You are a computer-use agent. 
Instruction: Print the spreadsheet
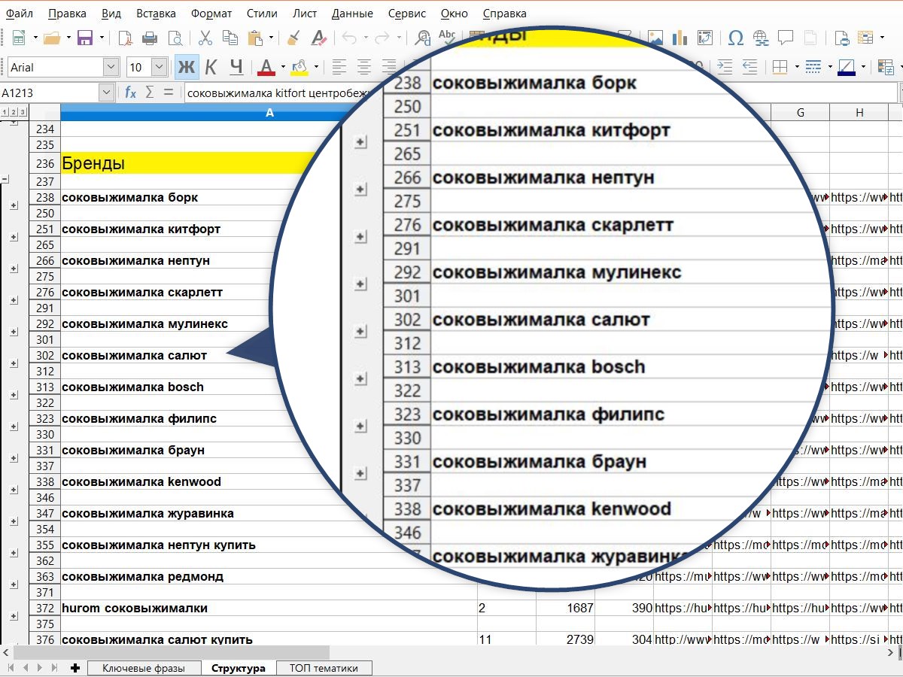[x=150, y=38]
